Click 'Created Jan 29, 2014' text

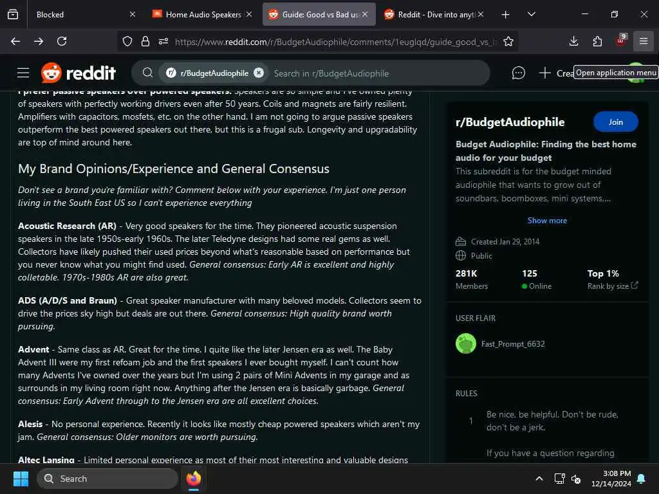(x=505, y=242)
